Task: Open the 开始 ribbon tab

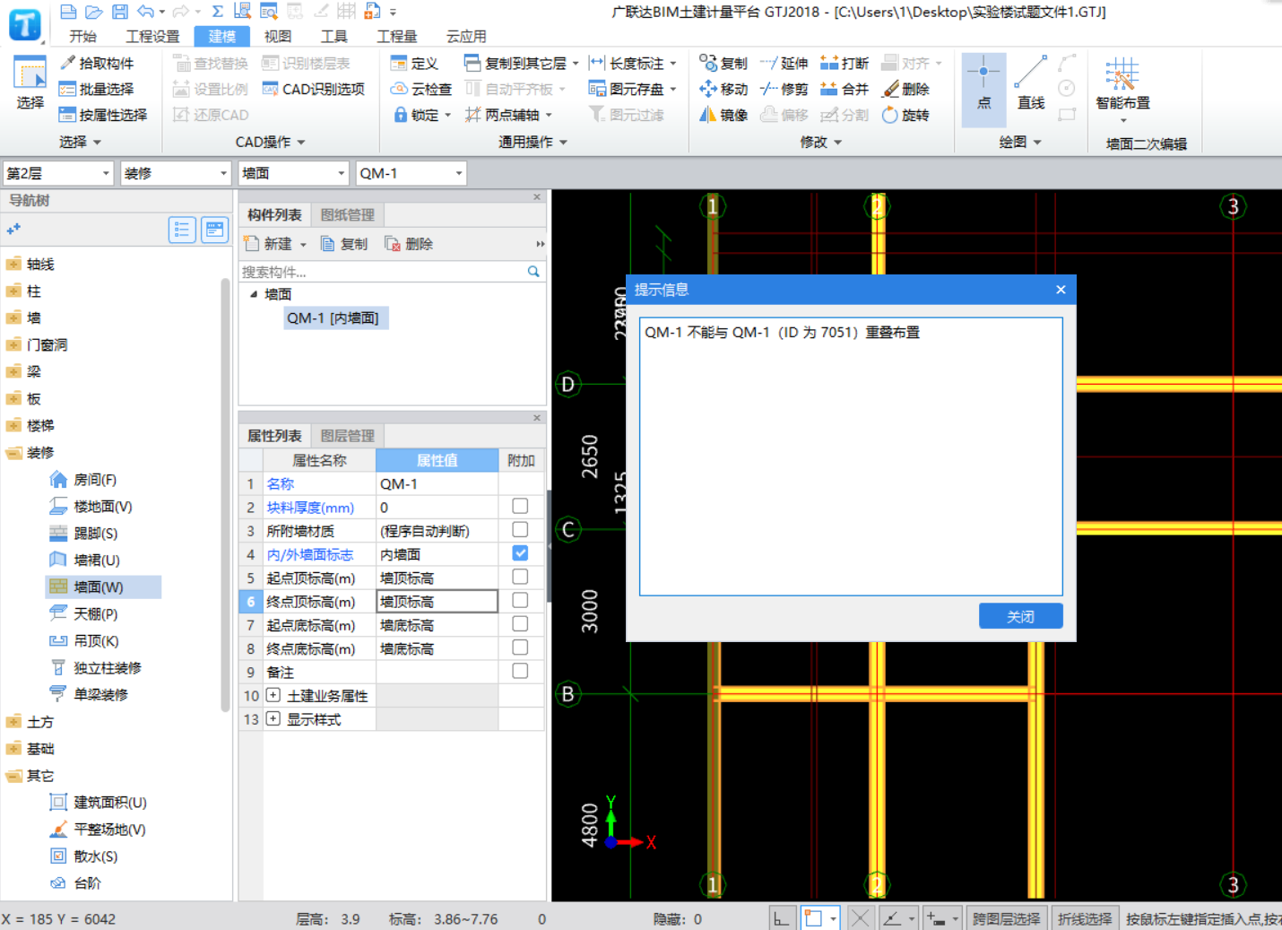Action: pos(82,36)
